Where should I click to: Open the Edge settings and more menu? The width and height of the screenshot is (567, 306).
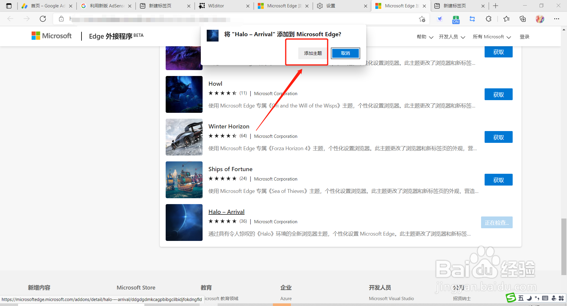pos(557,19)
